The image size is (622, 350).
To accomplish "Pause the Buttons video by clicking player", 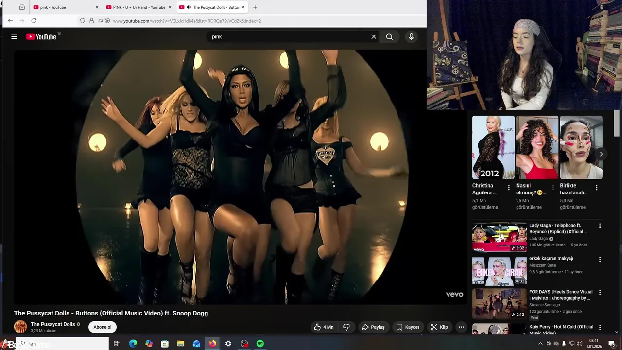I will [x=241, y=176].
